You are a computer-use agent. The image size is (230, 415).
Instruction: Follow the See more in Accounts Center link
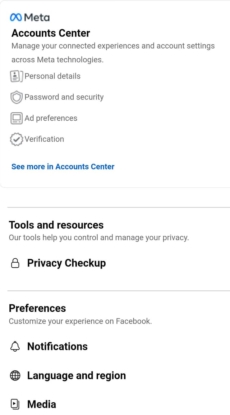click(x=63, y=167)
